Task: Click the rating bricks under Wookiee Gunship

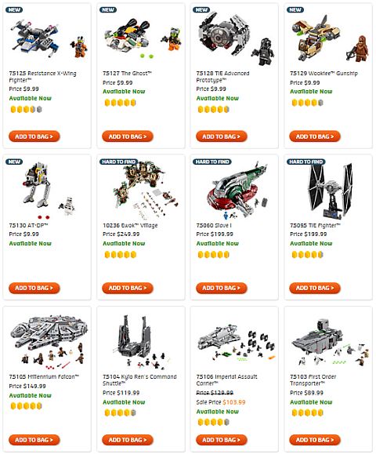Action: click(307, 103)
